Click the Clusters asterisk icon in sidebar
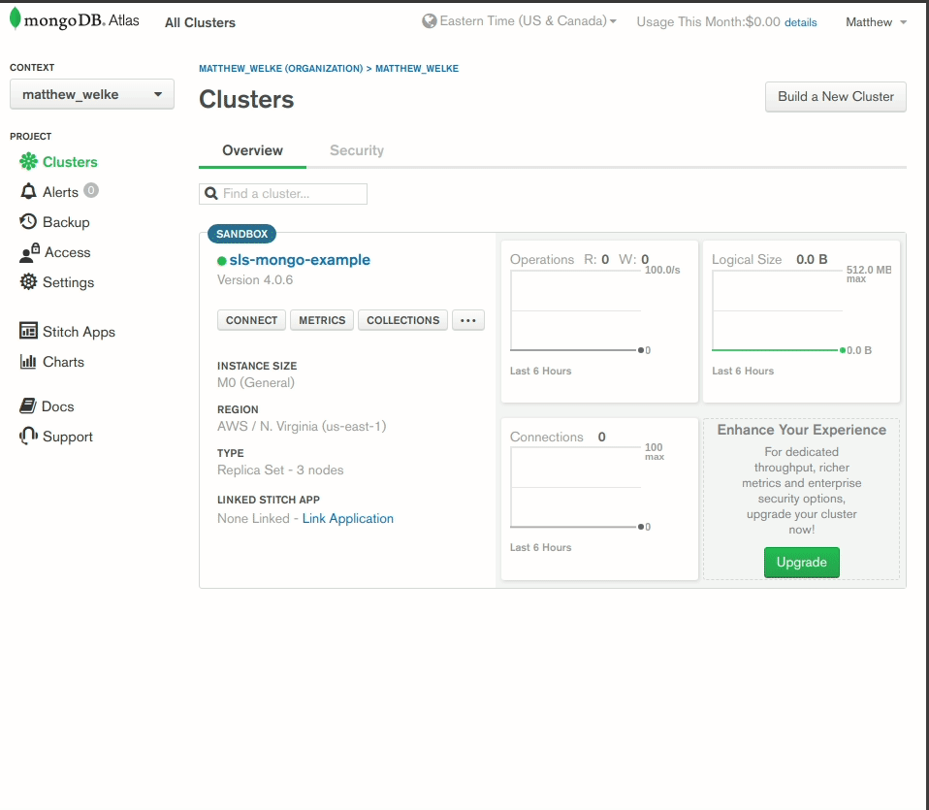 pos(28,161)
